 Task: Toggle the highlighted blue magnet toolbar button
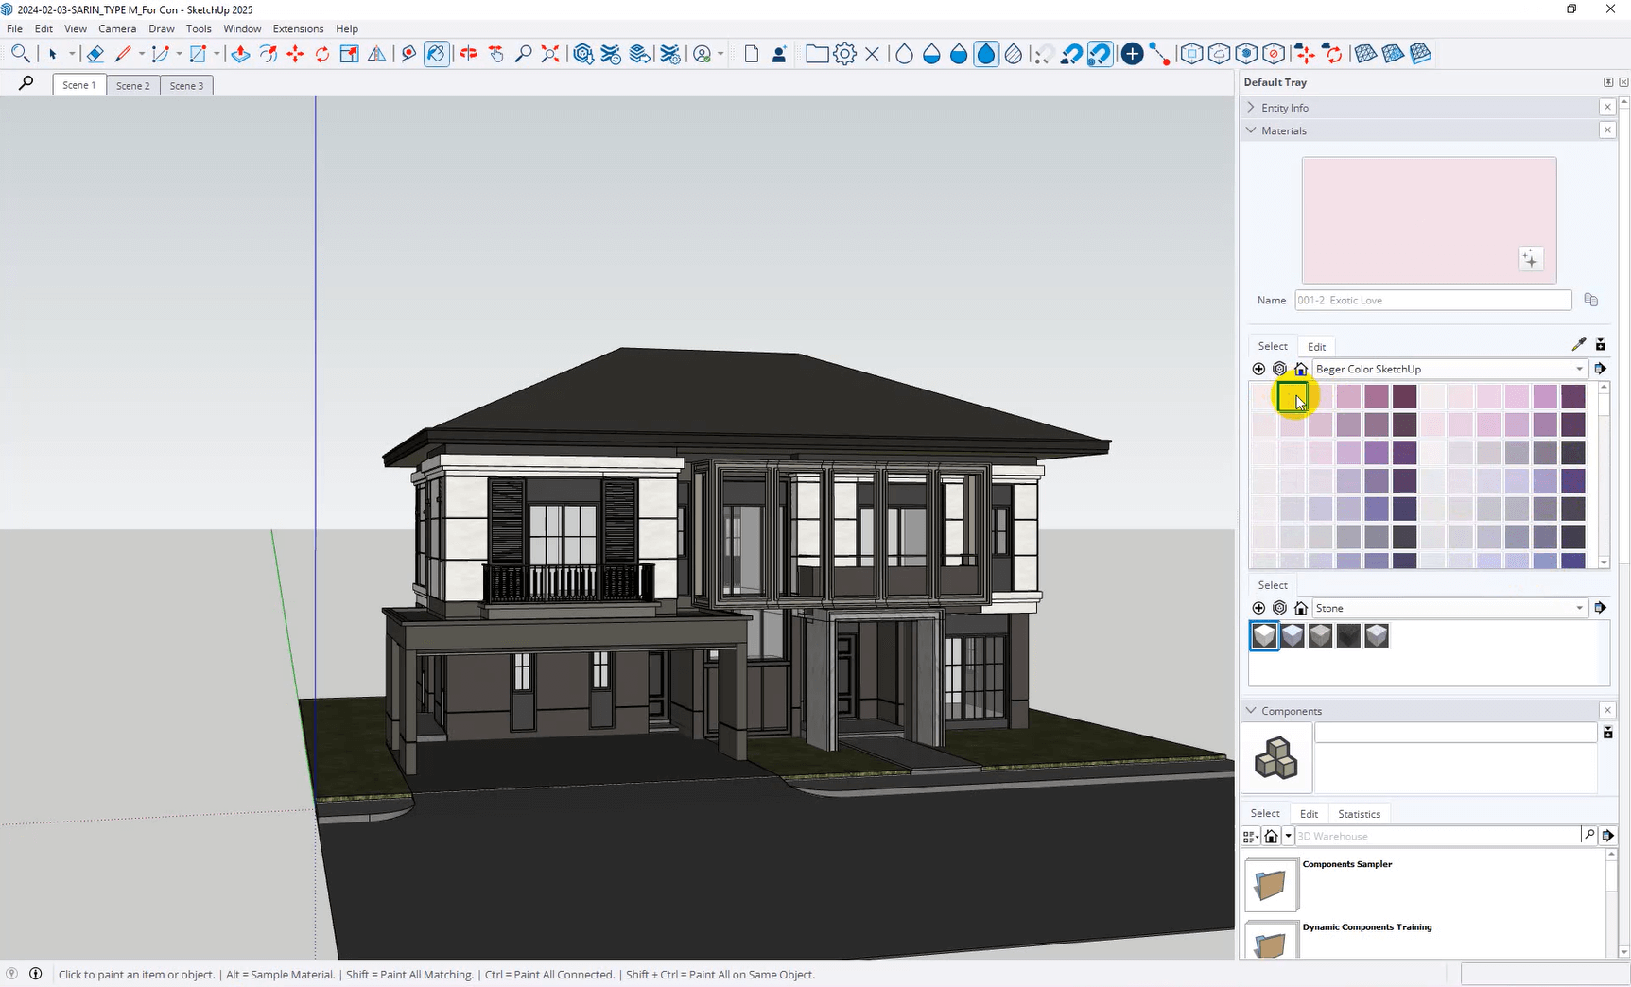pyautogui.click(x=1100, y=54)
